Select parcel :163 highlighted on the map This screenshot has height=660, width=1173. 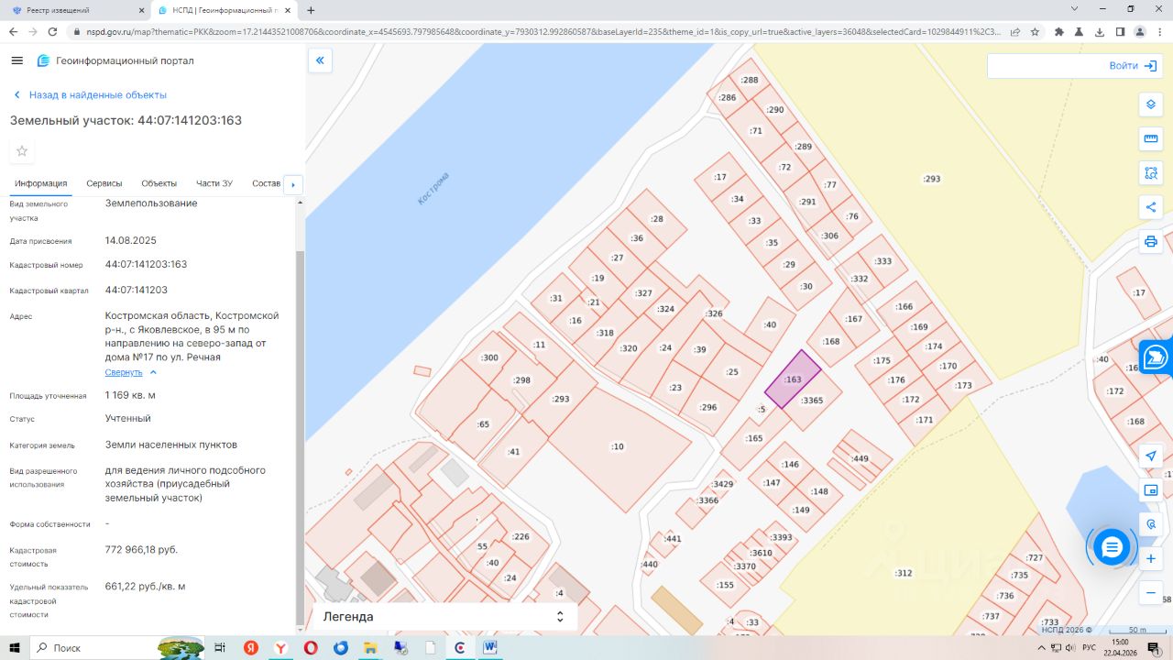[x=793, y=379]
